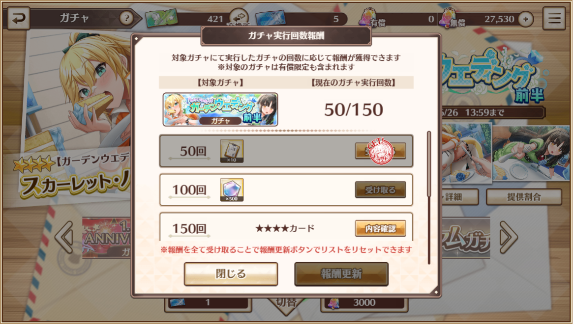Open the 提供割合 rates button
Screen dimensions: 574x325
(524, 197)
